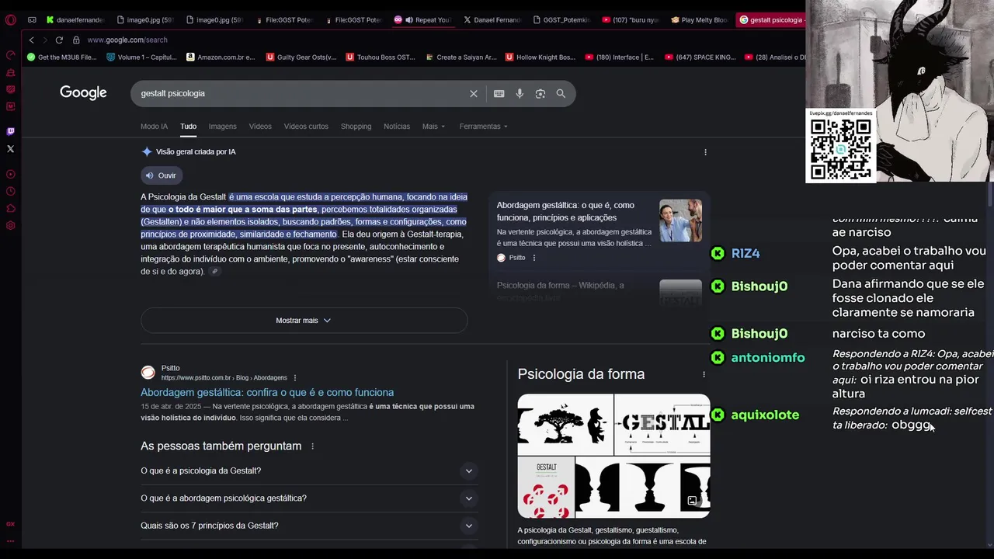Click the Google logo

tap(83, 93)
